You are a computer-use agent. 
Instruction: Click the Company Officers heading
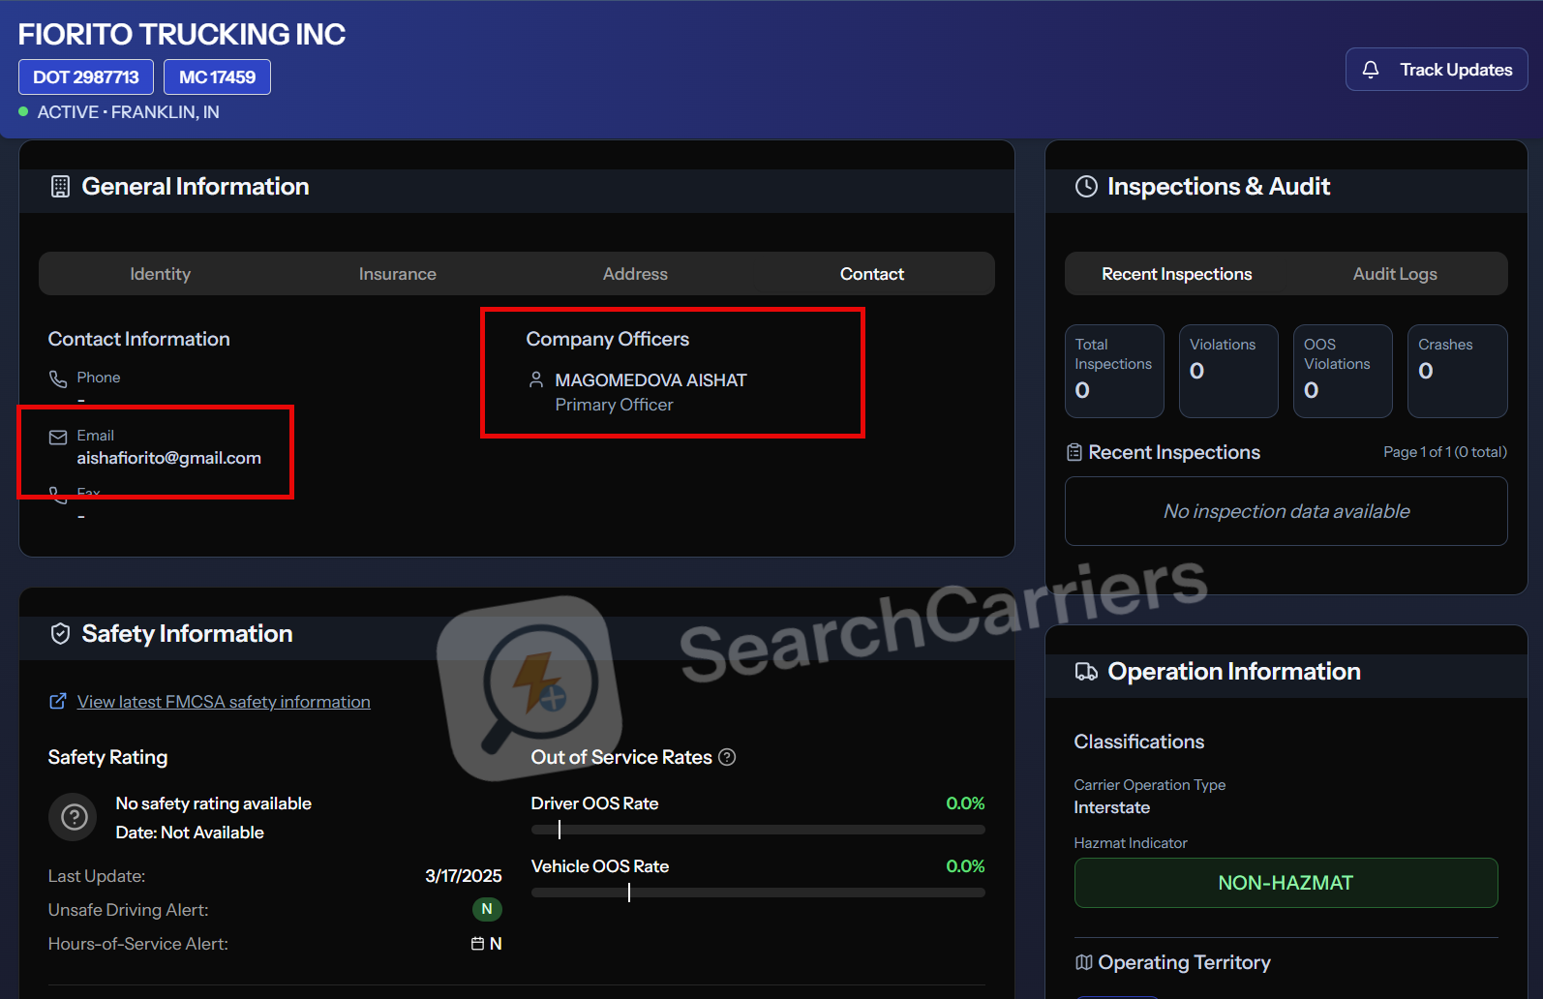coord(608,339)
